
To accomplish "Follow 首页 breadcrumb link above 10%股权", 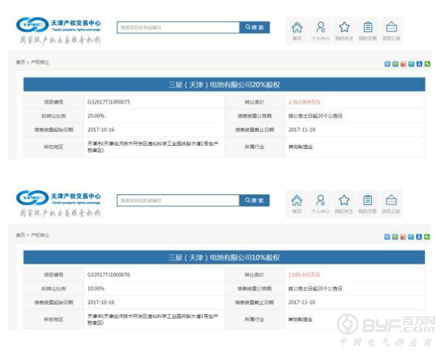I will click(20, 234).
